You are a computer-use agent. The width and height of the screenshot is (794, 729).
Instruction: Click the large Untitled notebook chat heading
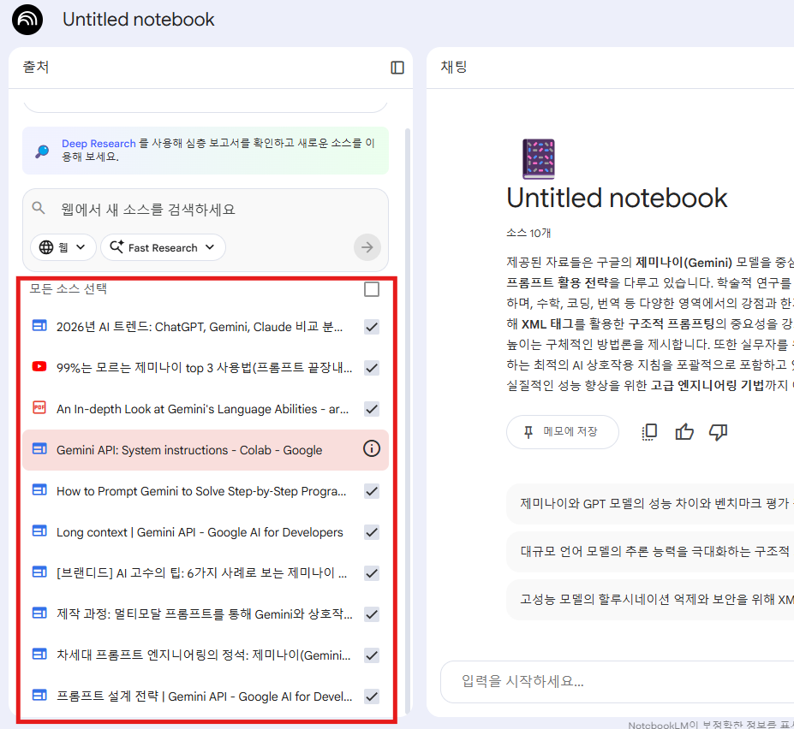point(617,198)
